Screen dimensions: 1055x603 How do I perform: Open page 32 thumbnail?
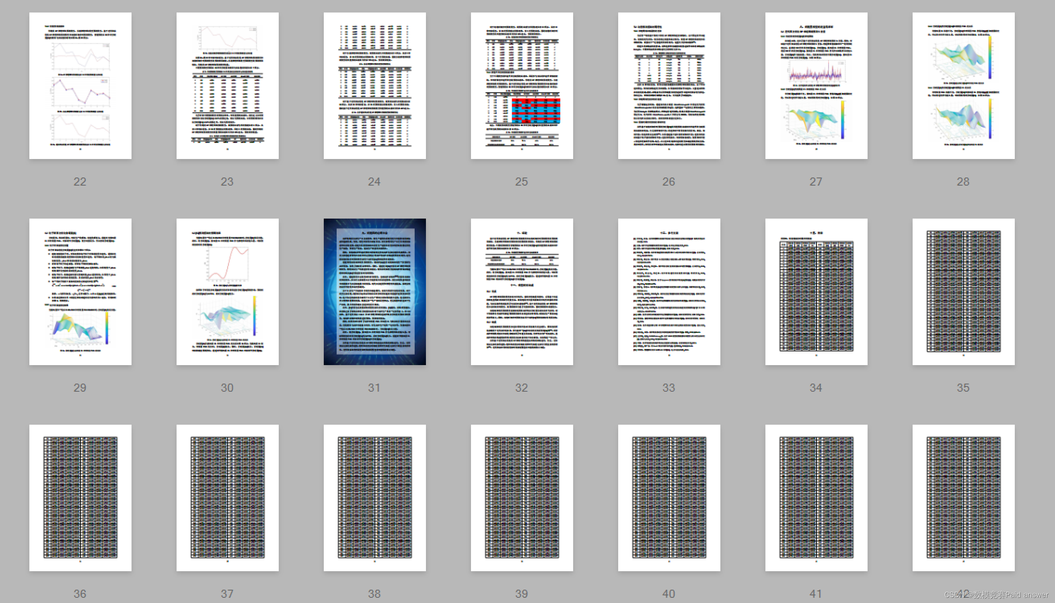tap(522, 292)
